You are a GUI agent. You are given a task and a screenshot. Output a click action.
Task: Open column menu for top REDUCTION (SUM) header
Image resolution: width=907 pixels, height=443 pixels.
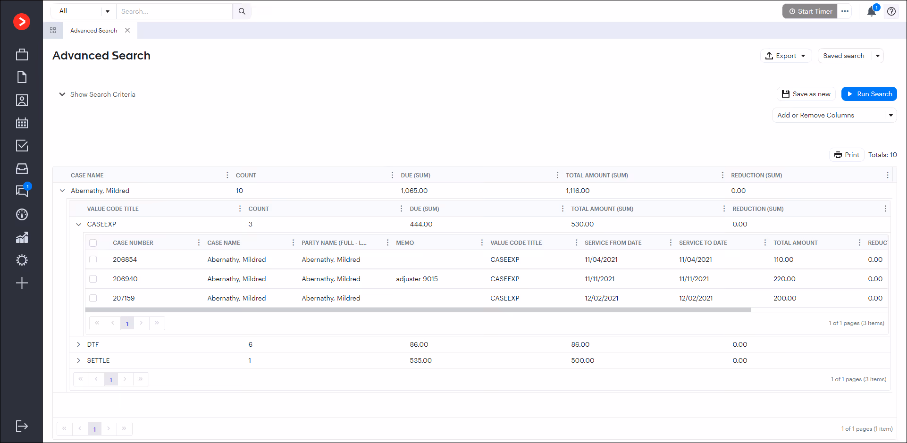tap(888, 175)
